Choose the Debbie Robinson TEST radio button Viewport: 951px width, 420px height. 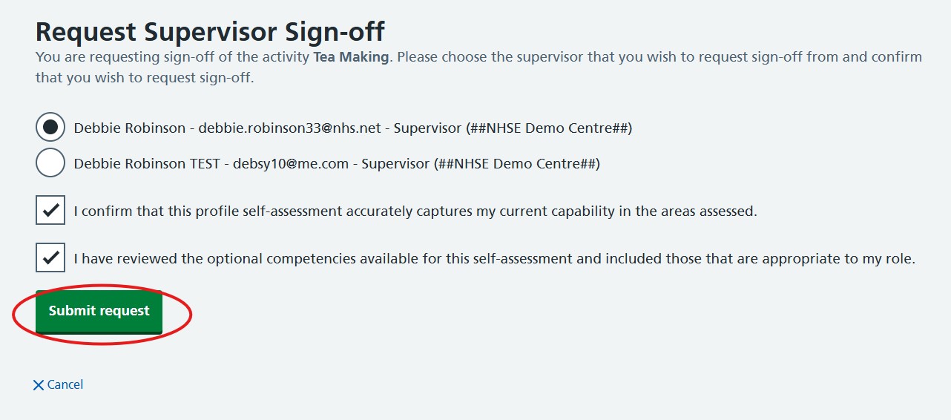click(50, 163)
